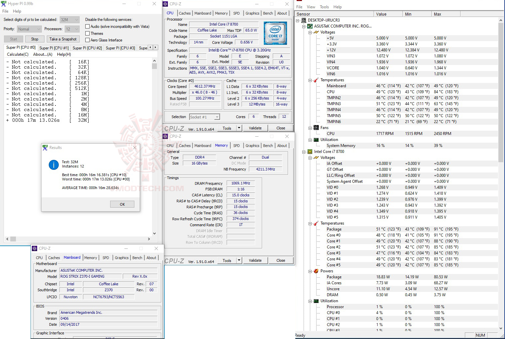Open the Tools menu in the sensor monitor

pos(325,7)
